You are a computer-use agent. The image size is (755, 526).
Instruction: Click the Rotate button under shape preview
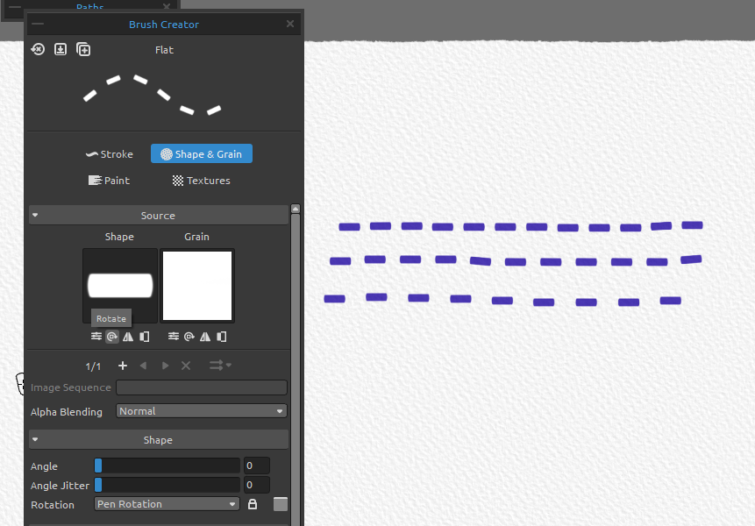(110, 318)
